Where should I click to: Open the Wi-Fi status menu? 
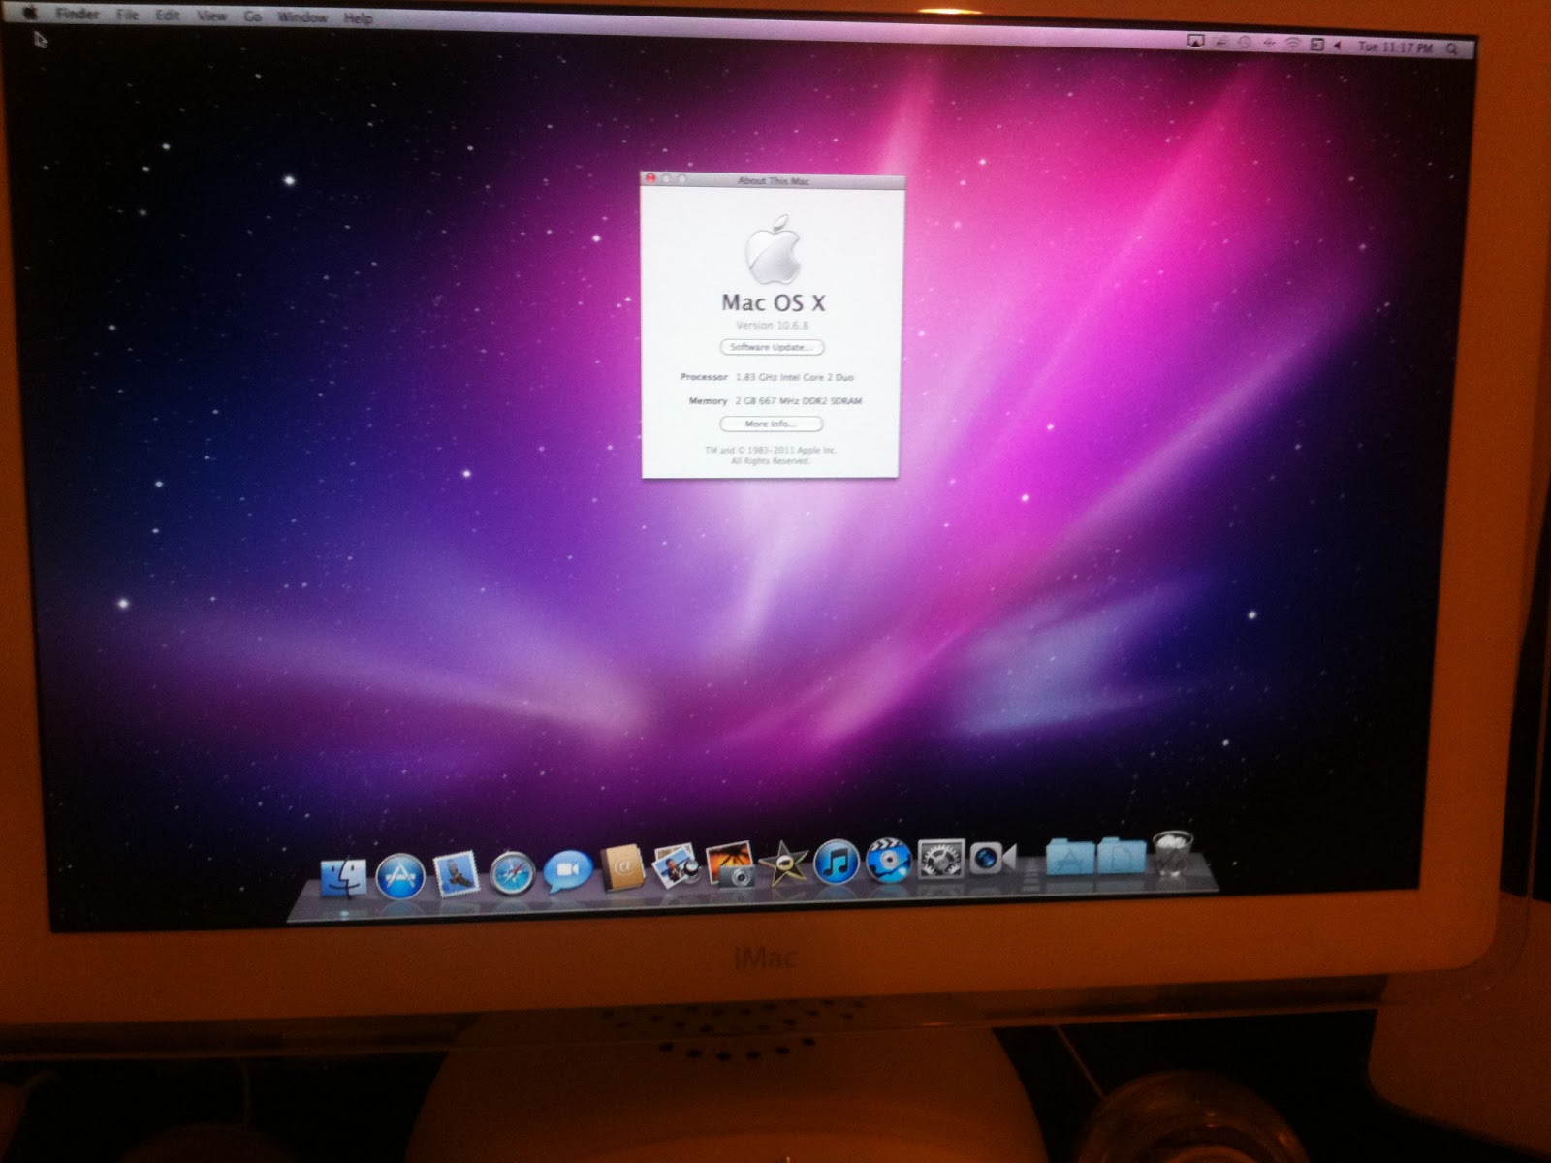pos(1292,43)
